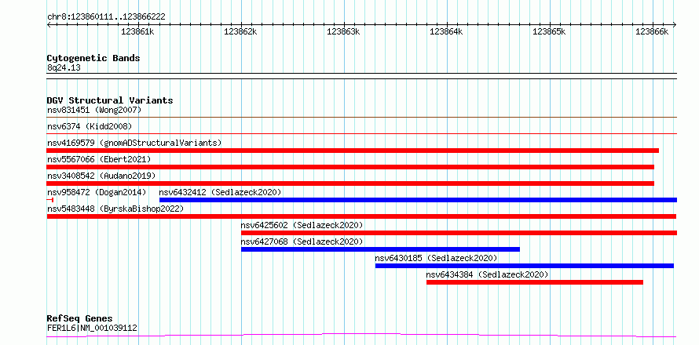The width and height of the screenshot is (699, 345).
Task: Click the nsv958472 (Dogan2014) label
Action: [97, 192]
